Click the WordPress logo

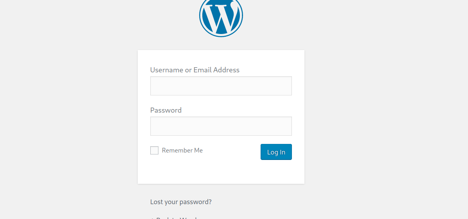[221, 17]
